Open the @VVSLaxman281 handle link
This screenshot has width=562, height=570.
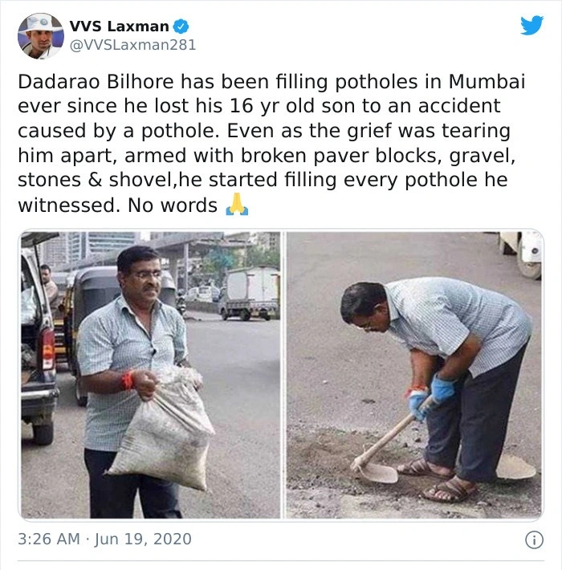[x=132, y=45]
